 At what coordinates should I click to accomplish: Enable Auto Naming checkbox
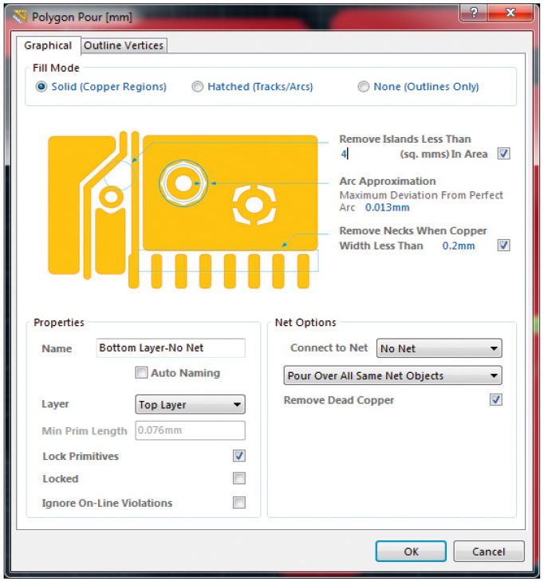141,373
